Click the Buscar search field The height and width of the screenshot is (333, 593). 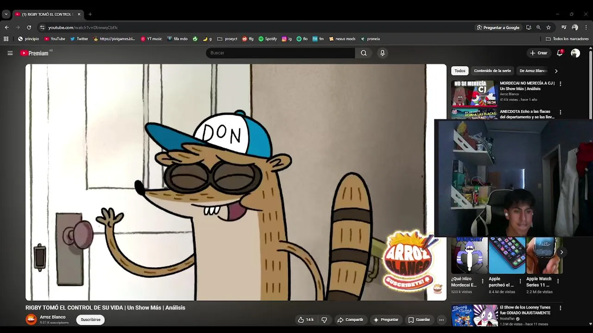click(x=280, y=53)
